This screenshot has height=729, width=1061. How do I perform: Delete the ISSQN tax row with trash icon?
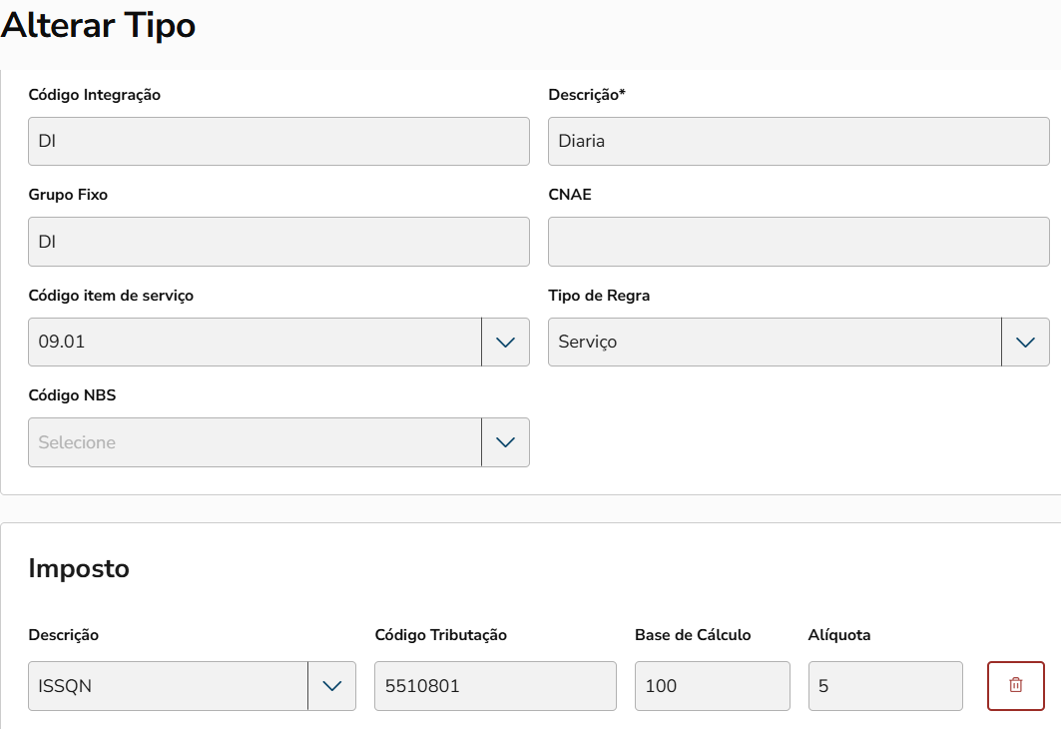(1016, 685)
